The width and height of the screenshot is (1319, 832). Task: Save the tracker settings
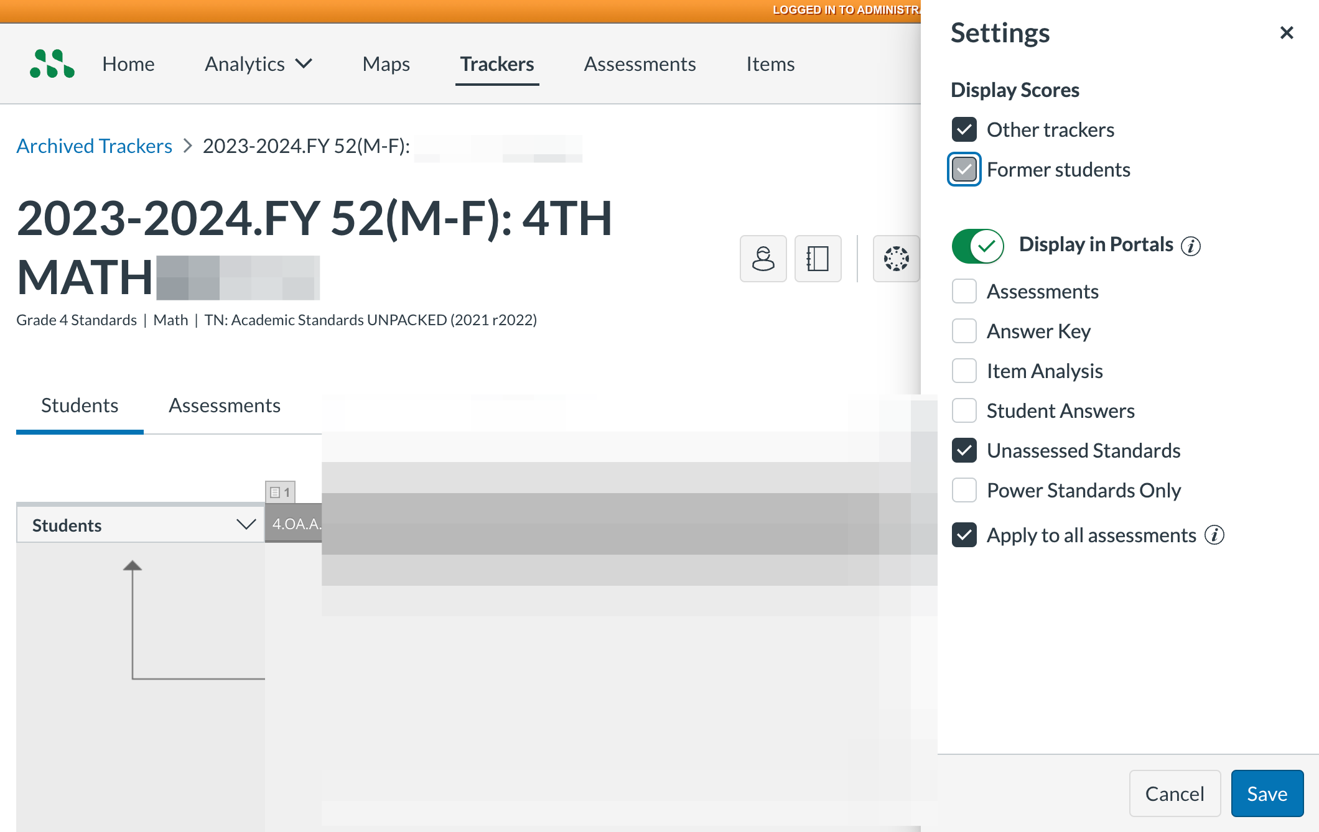point(1267,793)
